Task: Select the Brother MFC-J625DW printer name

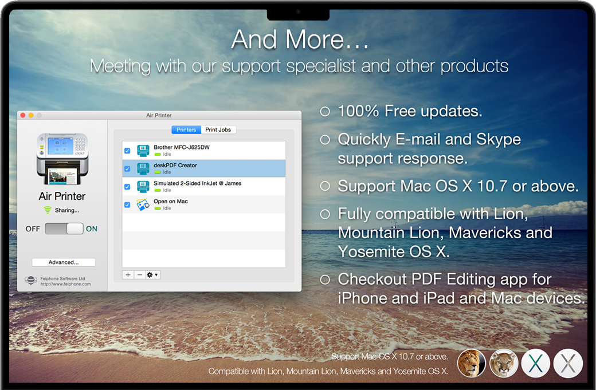Action: (182, 147)
